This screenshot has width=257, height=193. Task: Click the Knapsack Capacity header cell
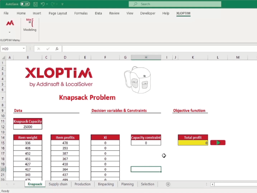click(28, 122)
